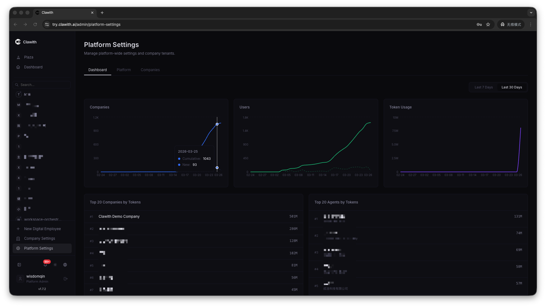Open language globe icon
546x307 pixels.
[x=65, y=265]
